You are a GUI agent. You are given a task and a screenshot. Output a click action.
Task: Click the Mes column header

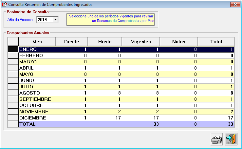pos(37,42)
